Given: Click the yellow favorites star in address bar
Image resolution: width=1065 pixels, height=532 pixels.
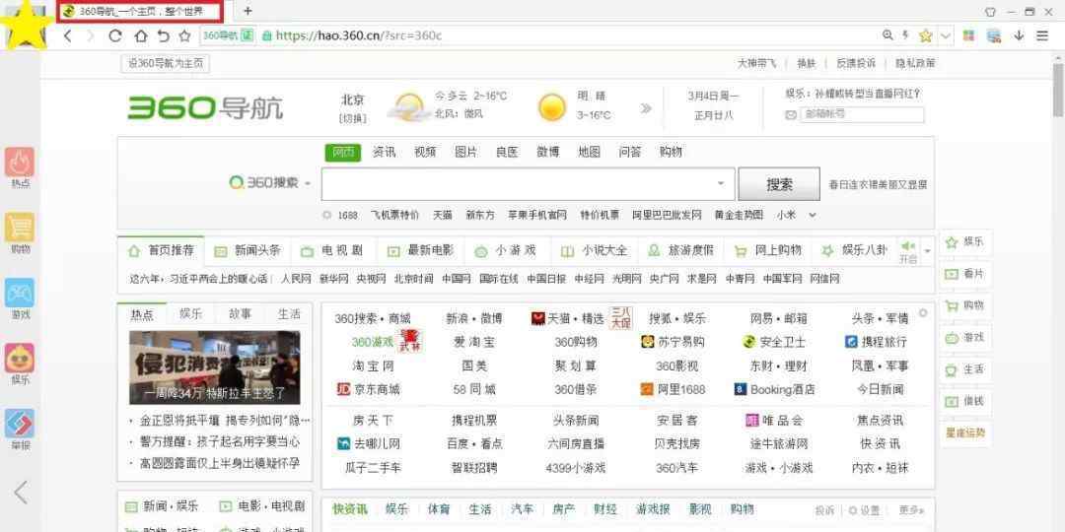Looking at the screenshot, I should pyautogui.click(x=925, y=36).
